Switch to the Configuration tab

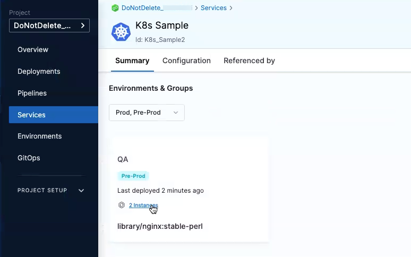coord(186,61)
